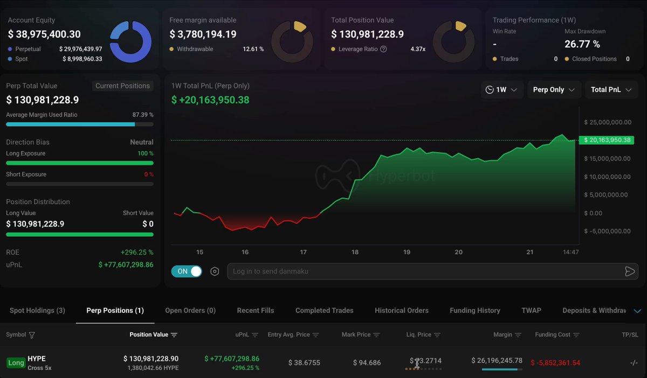647x378 pixels.
Task: Click the Spot balance $ 8,998,960.33
Action: pos(82,59)
